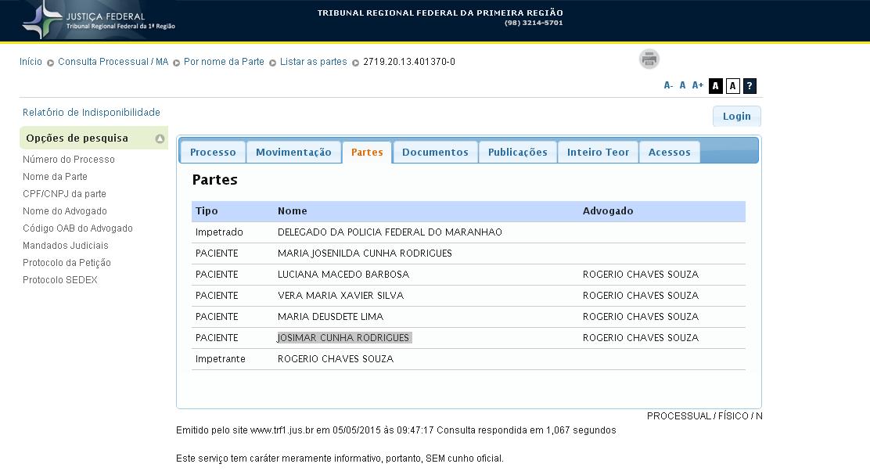Click the Nome column header
The image size is (870, 471).
pyautogui.click(x=293, y=210)
